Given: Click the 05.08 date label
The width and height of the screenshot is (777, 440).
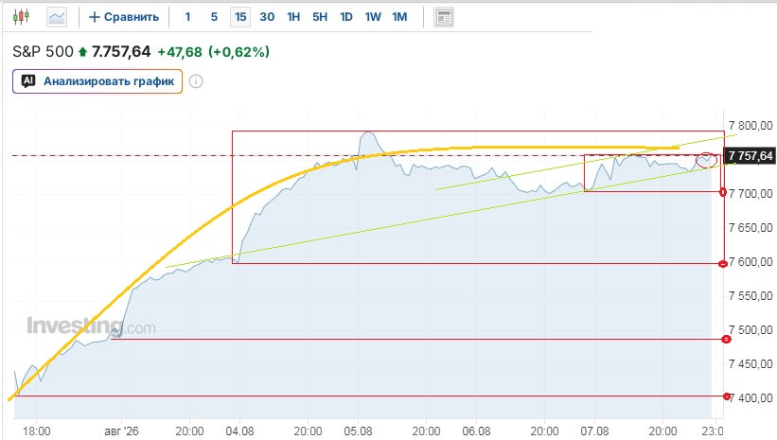Looking at the screenshot, I should coord(358,431).
